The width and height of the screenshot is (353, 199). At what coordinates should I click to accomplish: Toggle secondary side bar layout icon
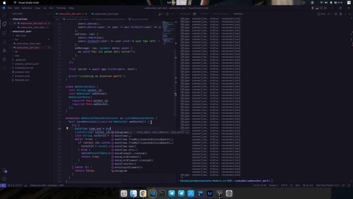pyautogui.click(x=321, y=8)
